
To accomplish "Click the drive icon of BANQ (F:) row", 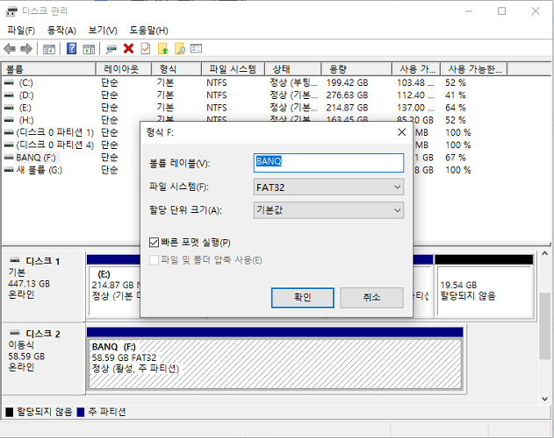I will [9, 158].
